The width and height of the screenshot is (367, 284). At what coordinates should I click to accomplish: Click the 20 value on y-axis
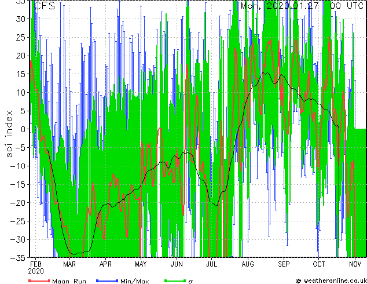20,56
